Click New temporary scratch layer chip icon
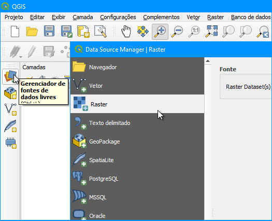Screen dimensions: 272x221 11,143
